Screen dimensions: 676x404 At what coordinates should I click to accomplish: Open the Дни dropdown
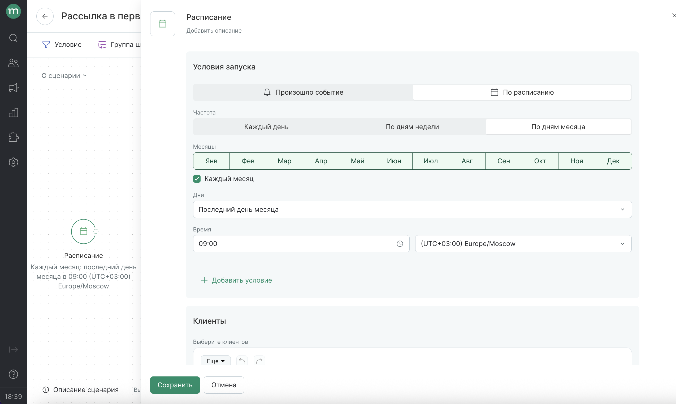[x=412, y=209]
